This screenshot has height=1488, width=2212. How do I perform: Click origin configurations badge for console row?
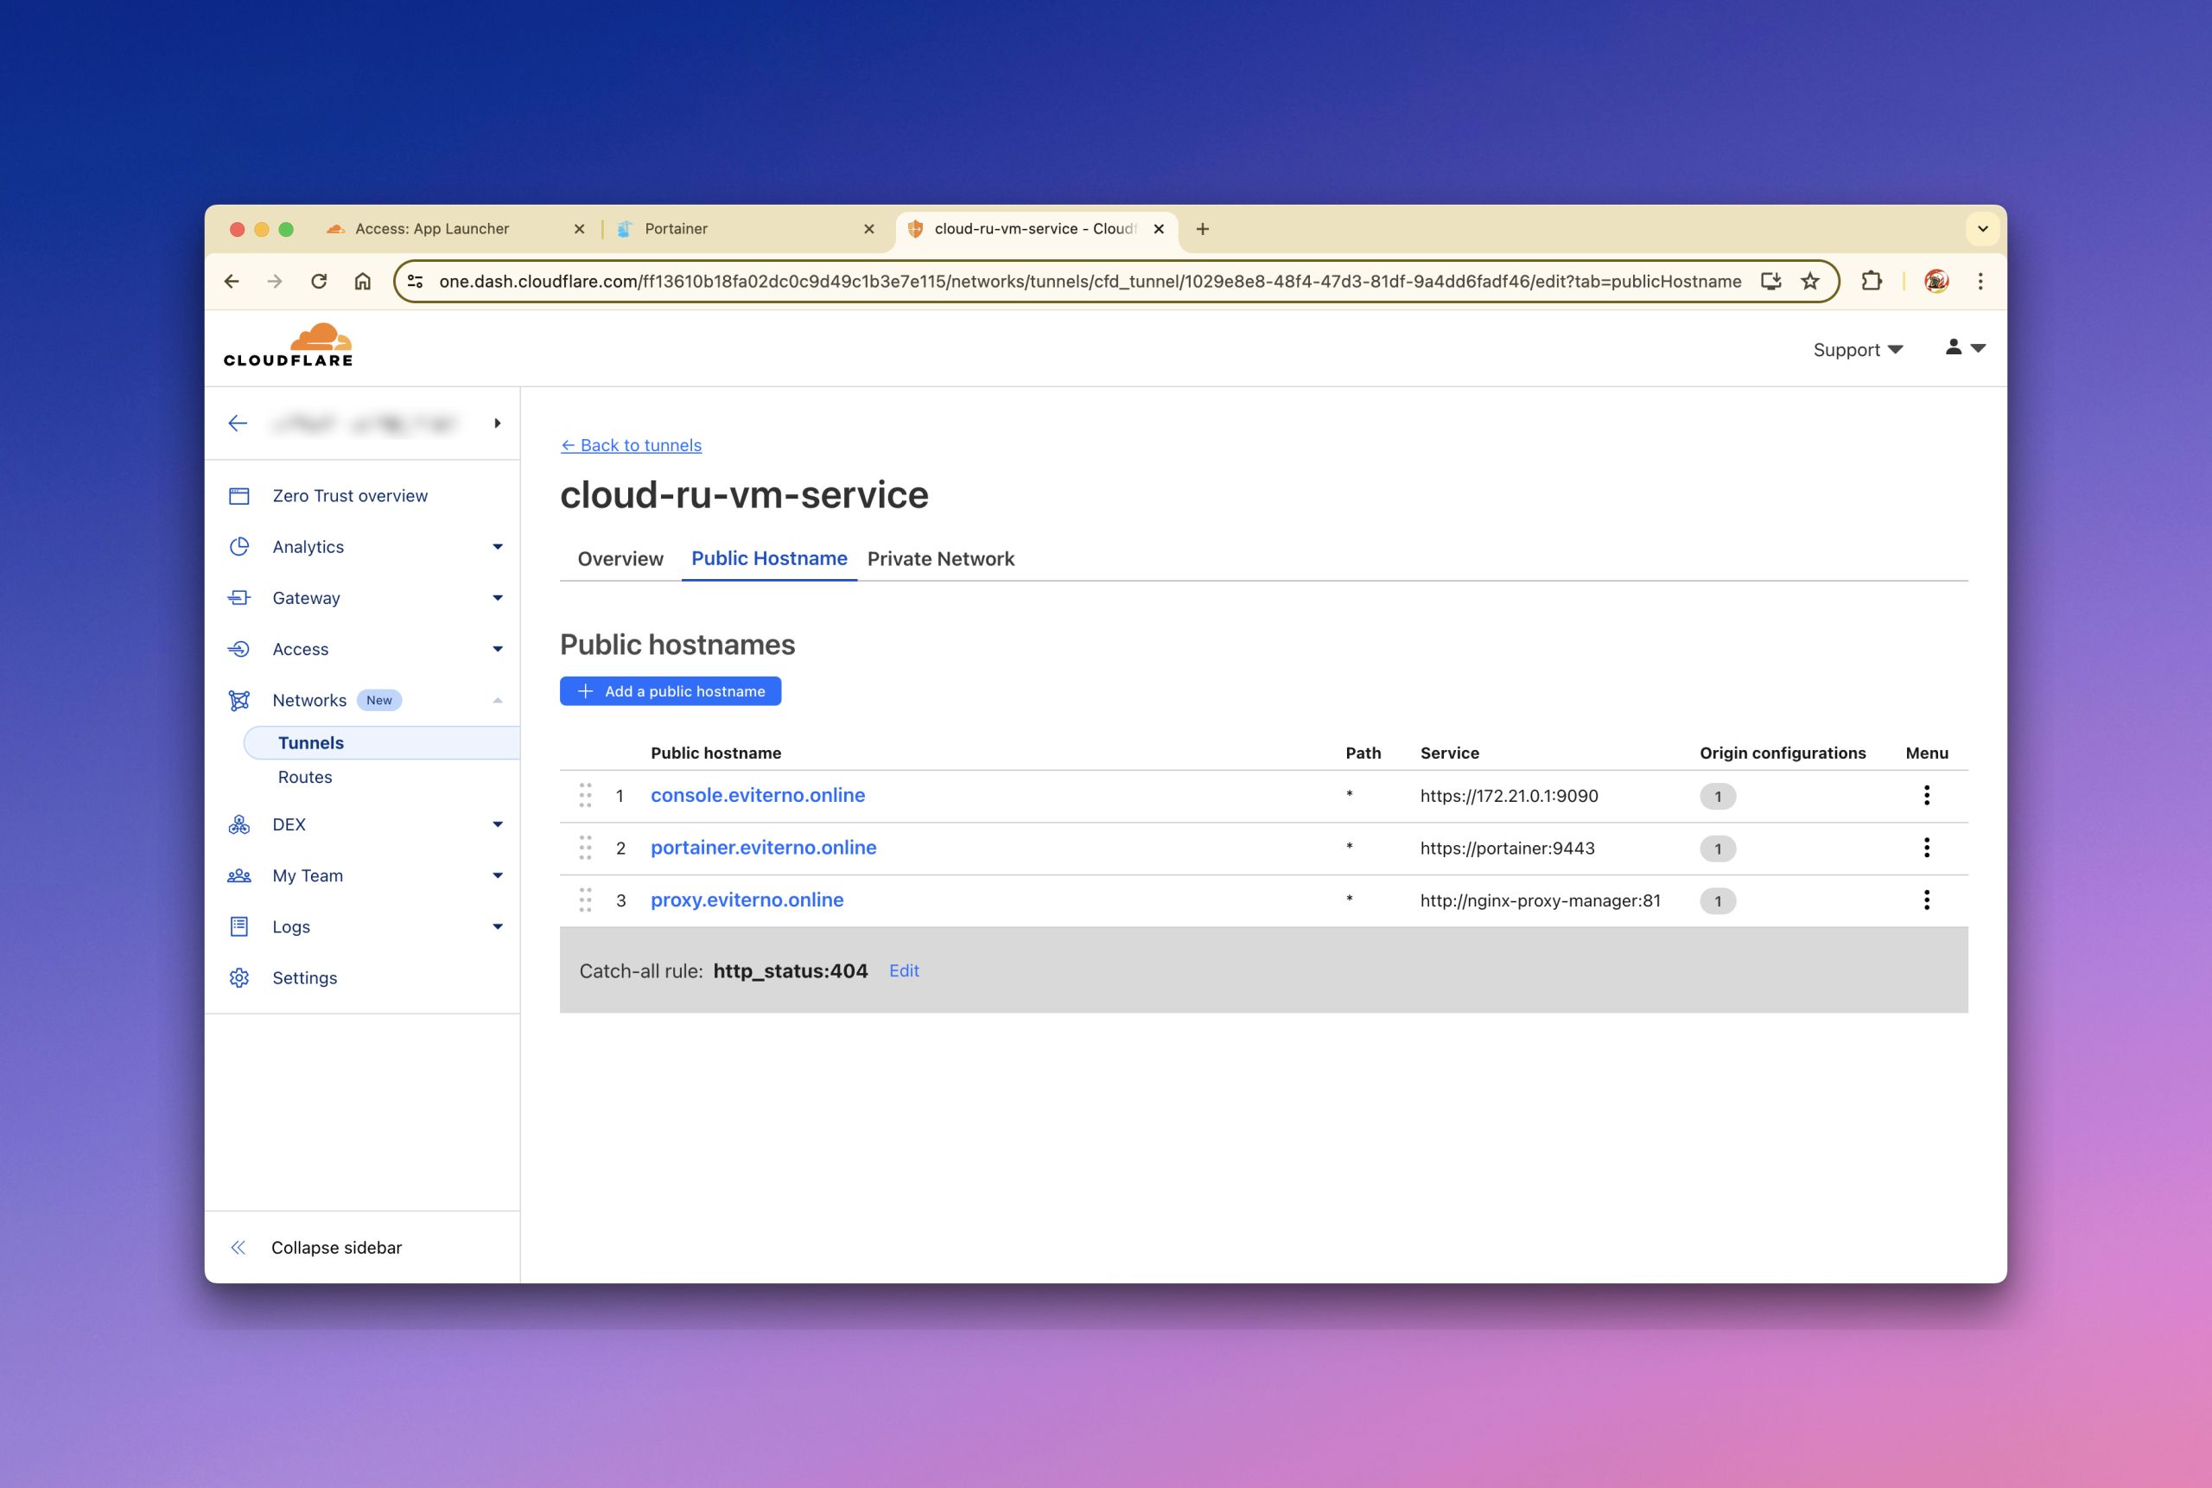[x=1718, y=796]
